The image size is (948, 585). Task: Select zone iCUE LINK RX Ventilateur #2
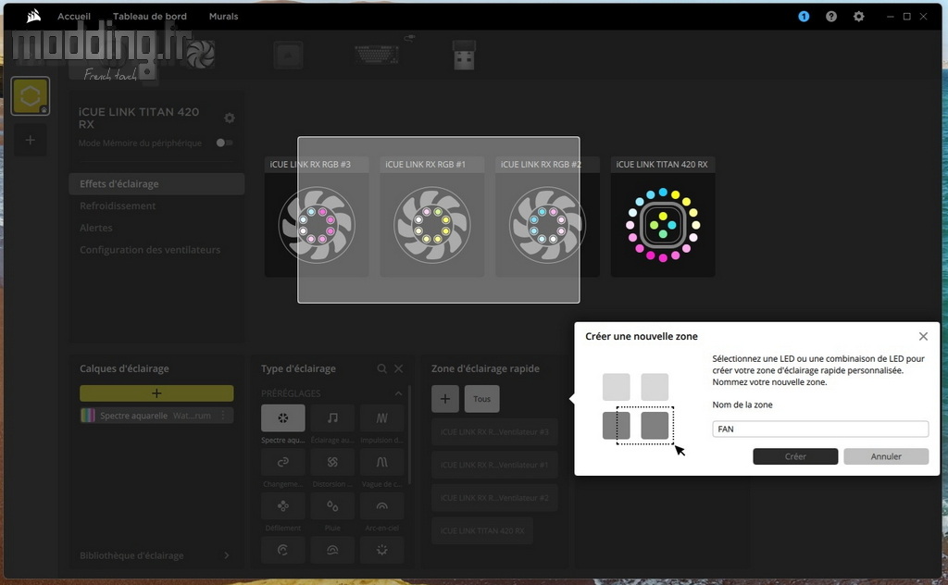[x=494, y=498]
